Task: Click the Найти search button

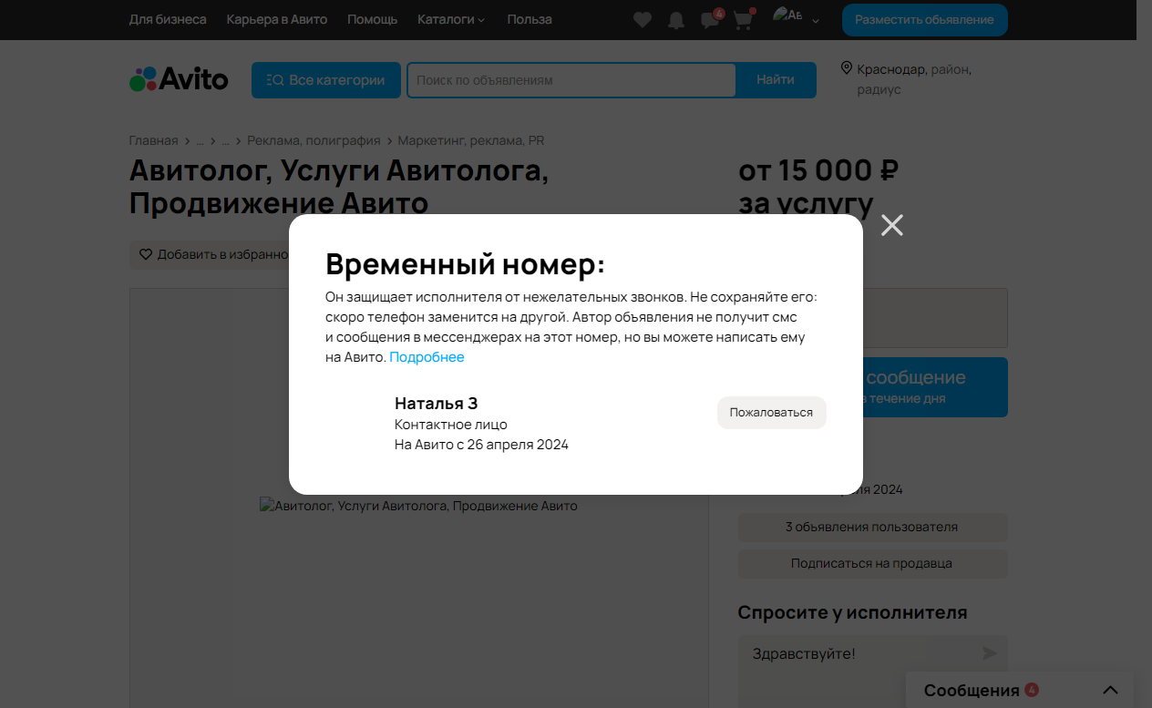Action: [776, 80]
